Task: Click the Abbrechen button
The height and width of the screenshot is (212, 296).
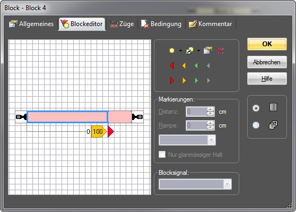Action: click(267, 62)
